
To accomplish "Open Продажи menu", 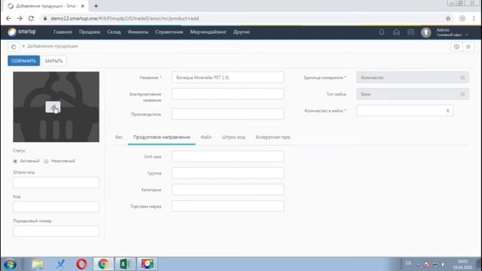I will [x=90, y=32].
